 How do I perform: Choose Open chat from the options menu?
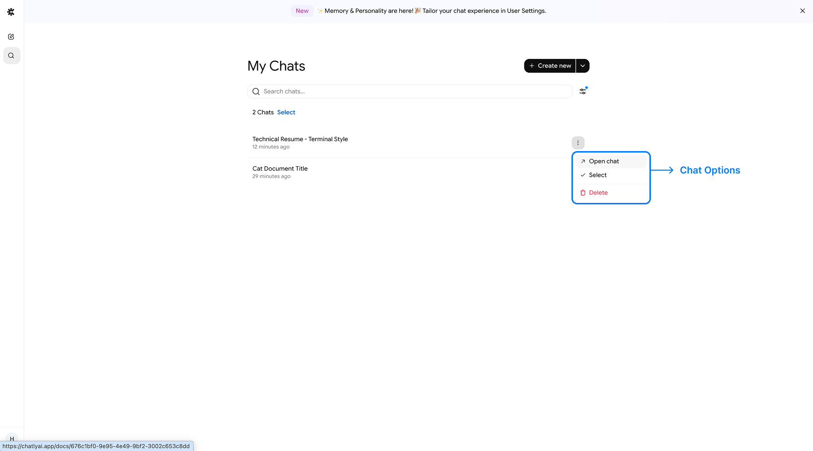604,162
